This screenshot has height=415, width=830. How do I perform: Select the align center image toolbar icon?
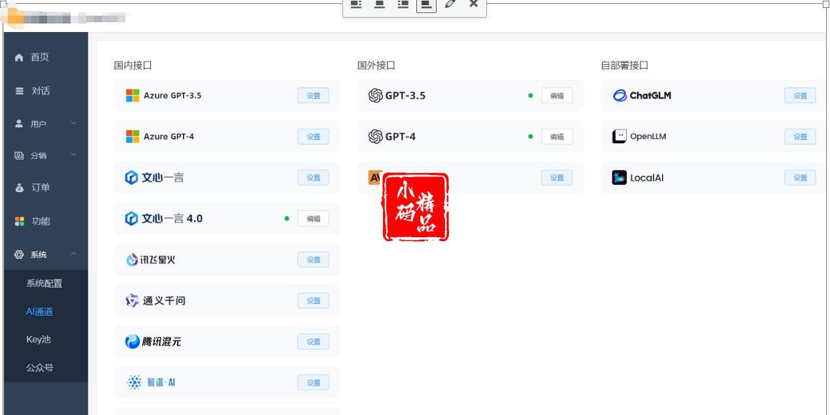tap(379, 4)
